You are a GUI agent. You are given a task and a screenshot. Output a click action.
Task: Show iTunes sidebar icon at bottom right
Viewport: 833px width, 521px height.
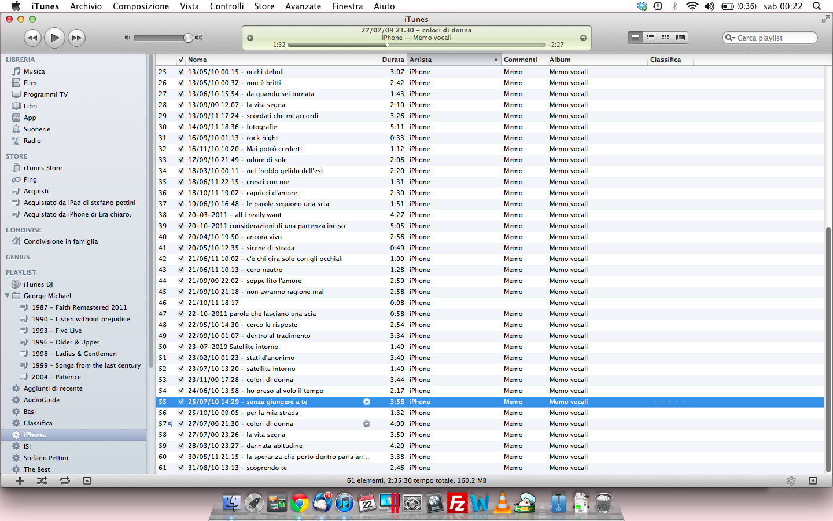tap(813, 480)
